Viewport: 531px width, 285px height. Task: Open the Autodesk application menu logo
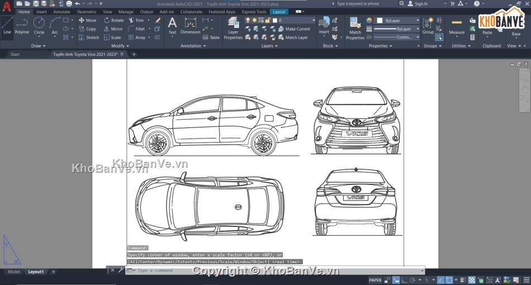coord(7,6)
